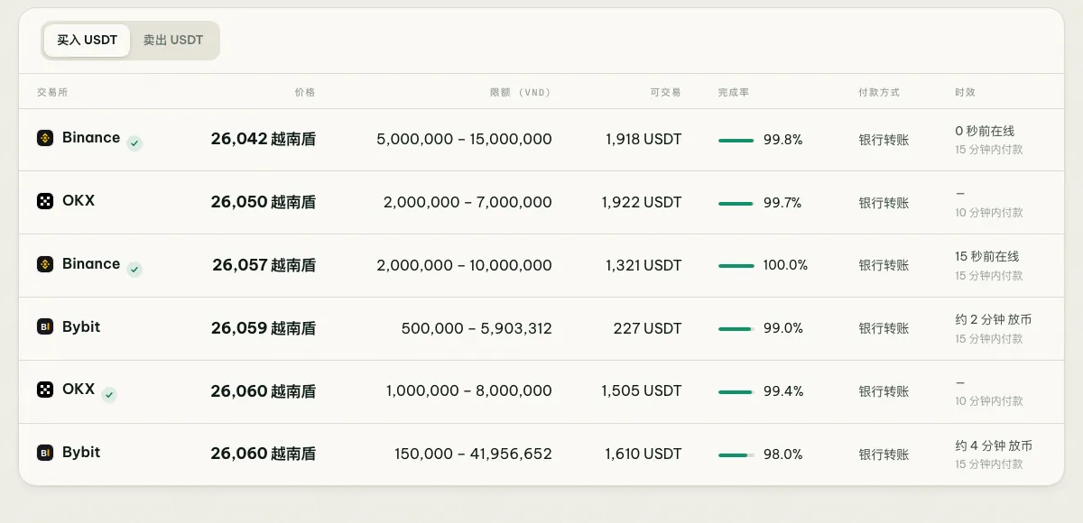Click the limit 500,000 – 5,903,312
The image size is (1083, 523).
pos(477,328)
